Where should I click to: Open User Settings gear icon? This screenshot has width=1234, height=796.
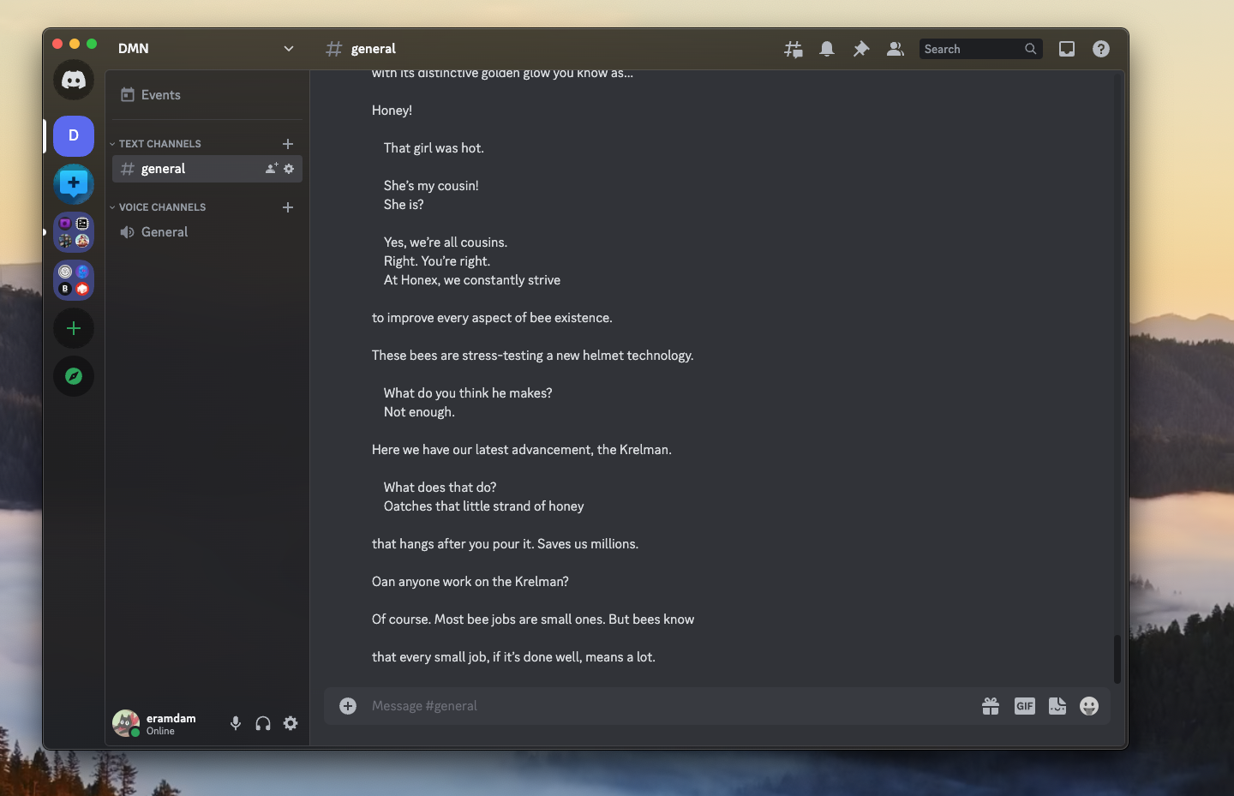click(291, 723)
